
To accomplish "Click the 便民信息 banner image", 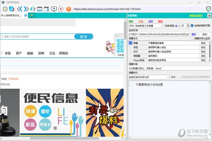I will pyautogui.click(x=53, y=113).
